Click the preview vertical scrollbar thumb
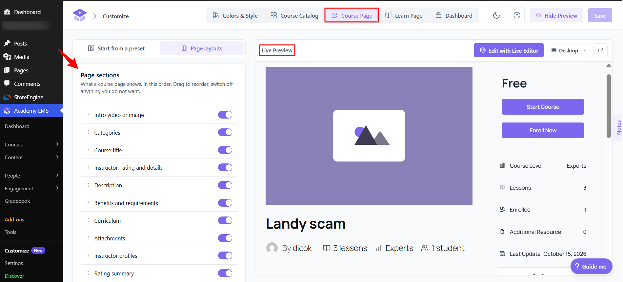The height and width of the screenshot is (282, 623). click(x=609, y=106)
